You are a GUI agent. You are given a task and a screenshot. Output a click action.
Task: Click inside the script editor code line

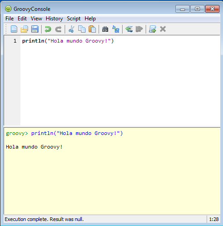coord(68,41)
